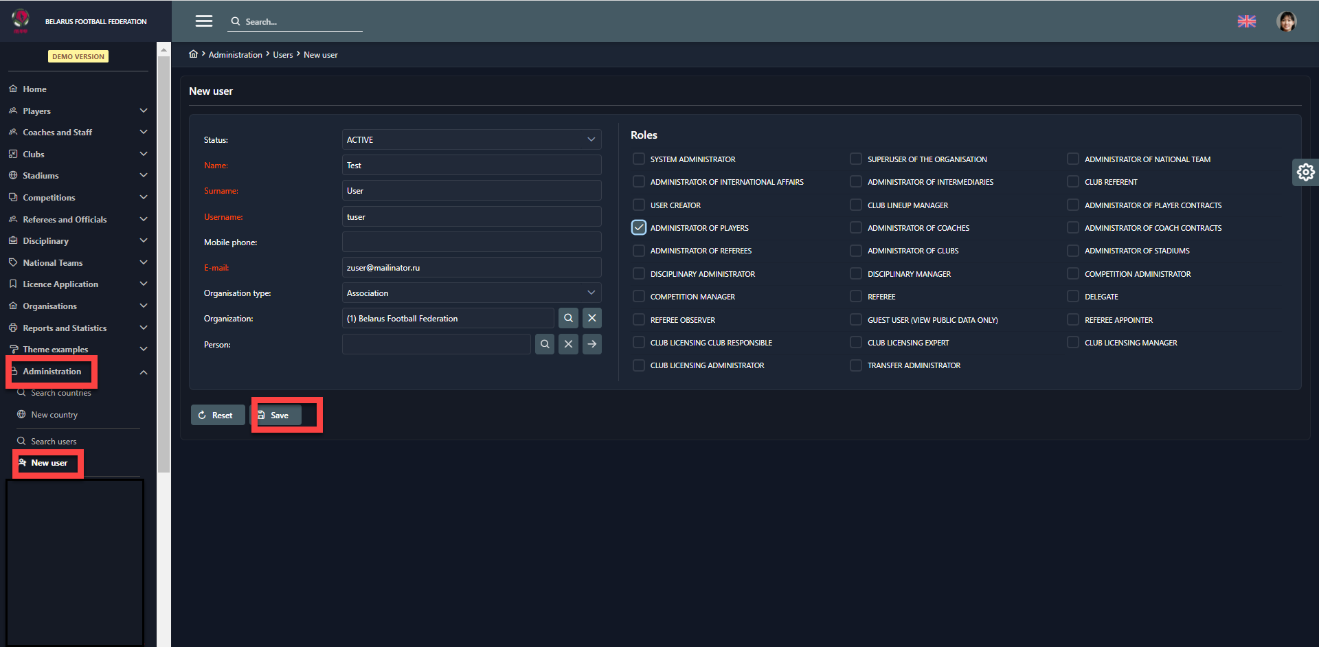
Task: Open the user avatar profile menu
Action: 1286,21
